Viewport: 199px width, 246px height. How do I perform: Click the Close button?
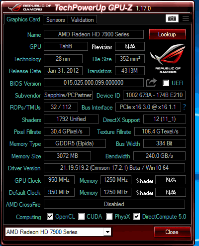click(172, 232)
